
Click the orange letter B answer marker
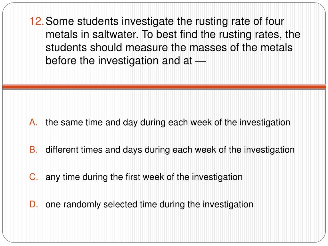click(34, 150)
